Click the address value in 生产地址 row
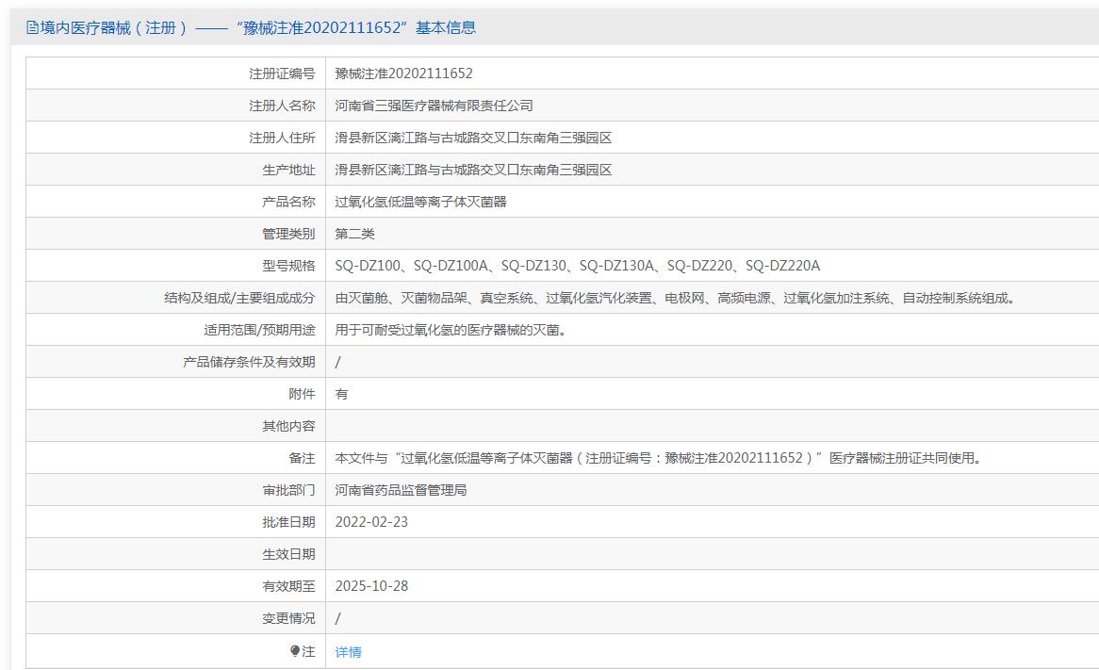Screen dimensions: 1099x670 [x=473, y=170]
